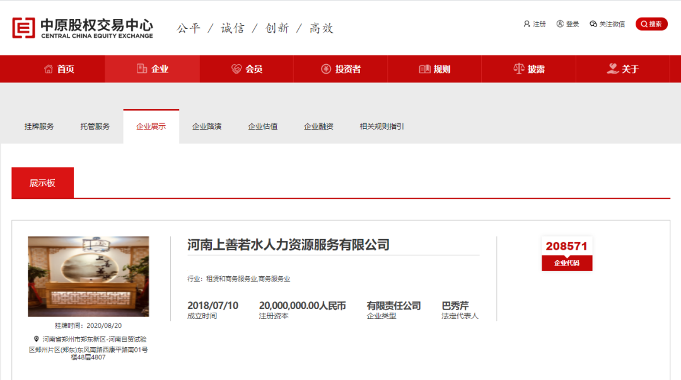Open the 河南上善若水人力资源服务有限公司 company title

288,245
